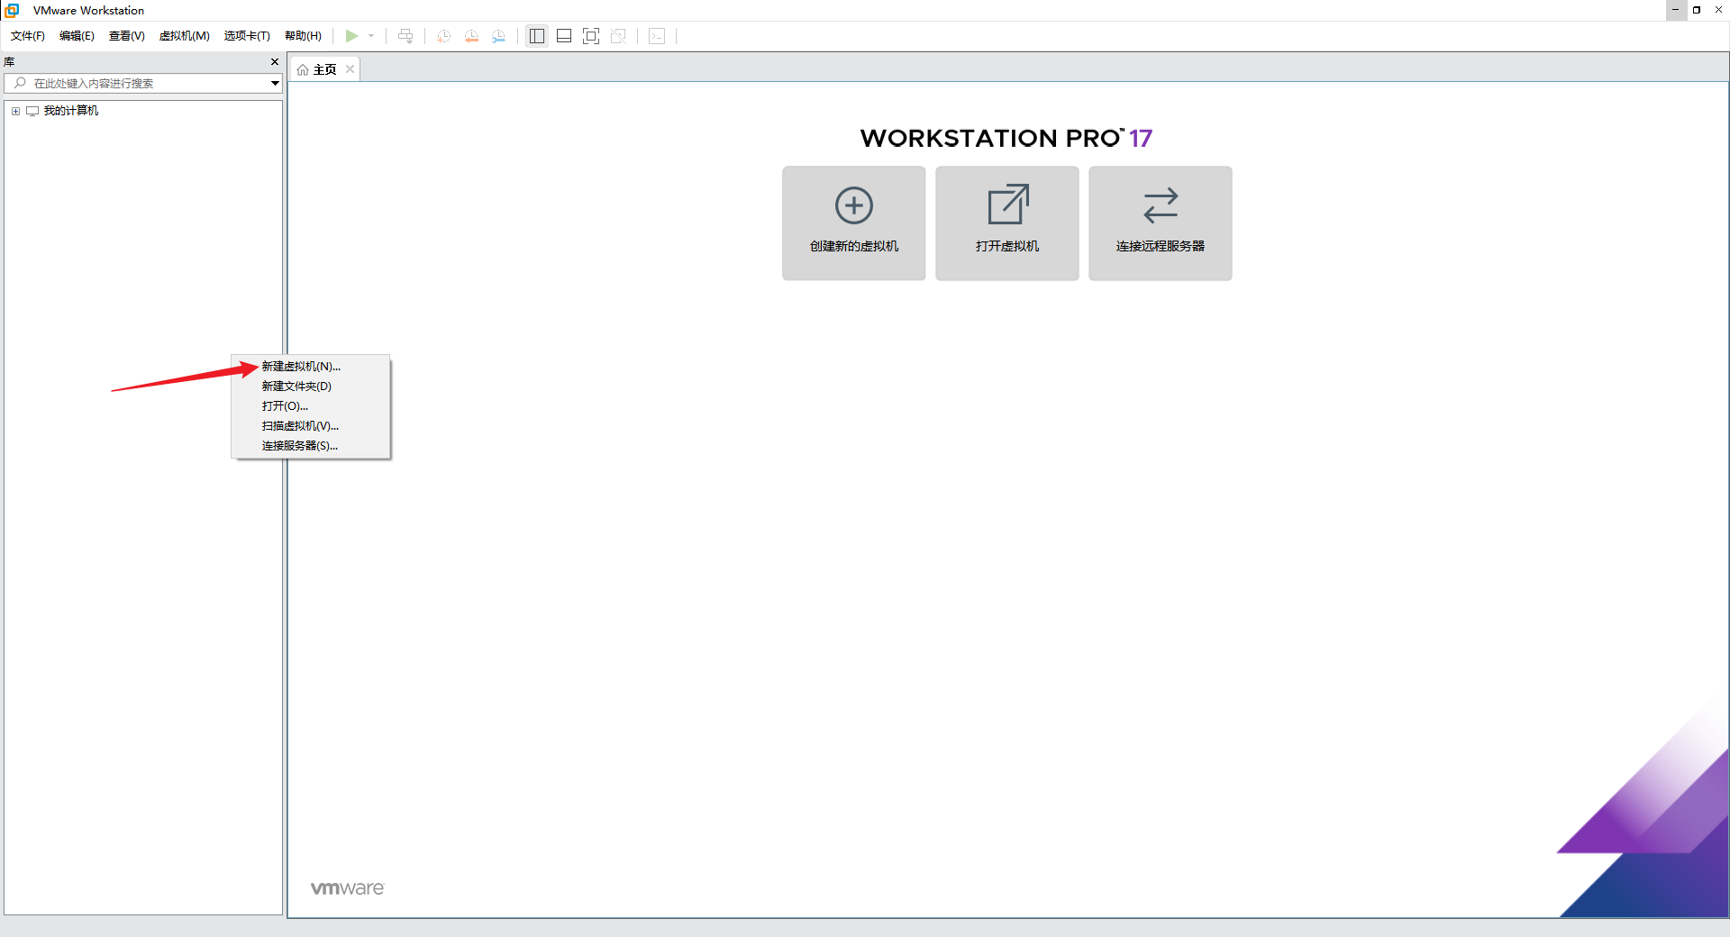Open the 查看(V) menu
Viewport: 1730px width, 937px height.
pyautogui.click(x=127, y=36)
